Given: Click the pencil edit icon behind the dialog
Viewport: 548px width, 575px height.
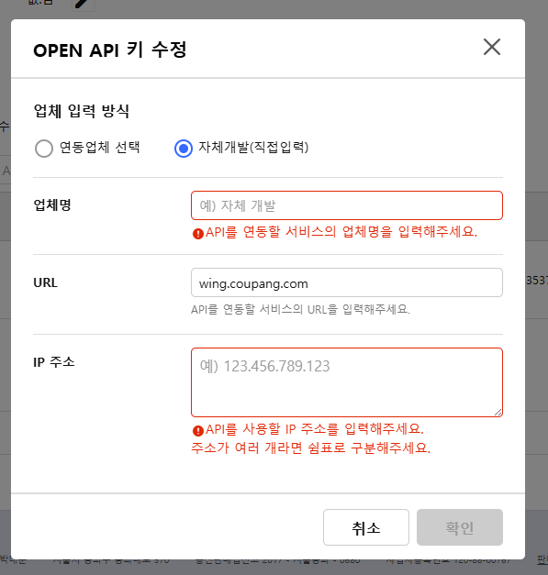Looking at the screenshot, I should coord(83,5).
